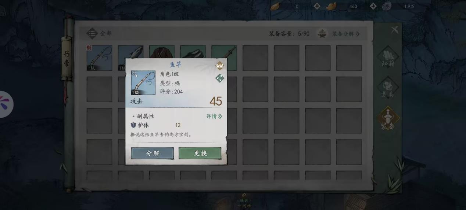Screen dimensions: 466x210
Task: Click the 分解 button in the popup
Action: (x=153, y=153)
